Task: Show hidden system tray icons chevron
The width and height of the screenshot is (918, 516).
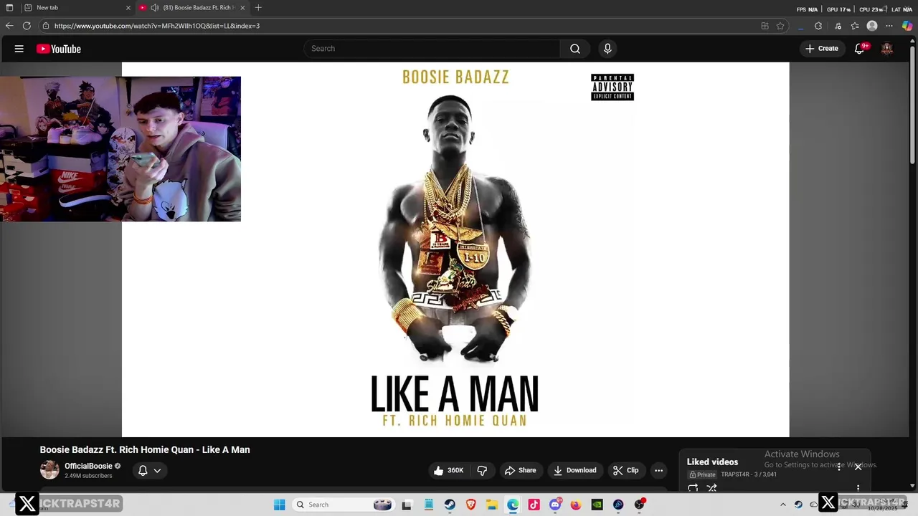Action: coord(783,505)
